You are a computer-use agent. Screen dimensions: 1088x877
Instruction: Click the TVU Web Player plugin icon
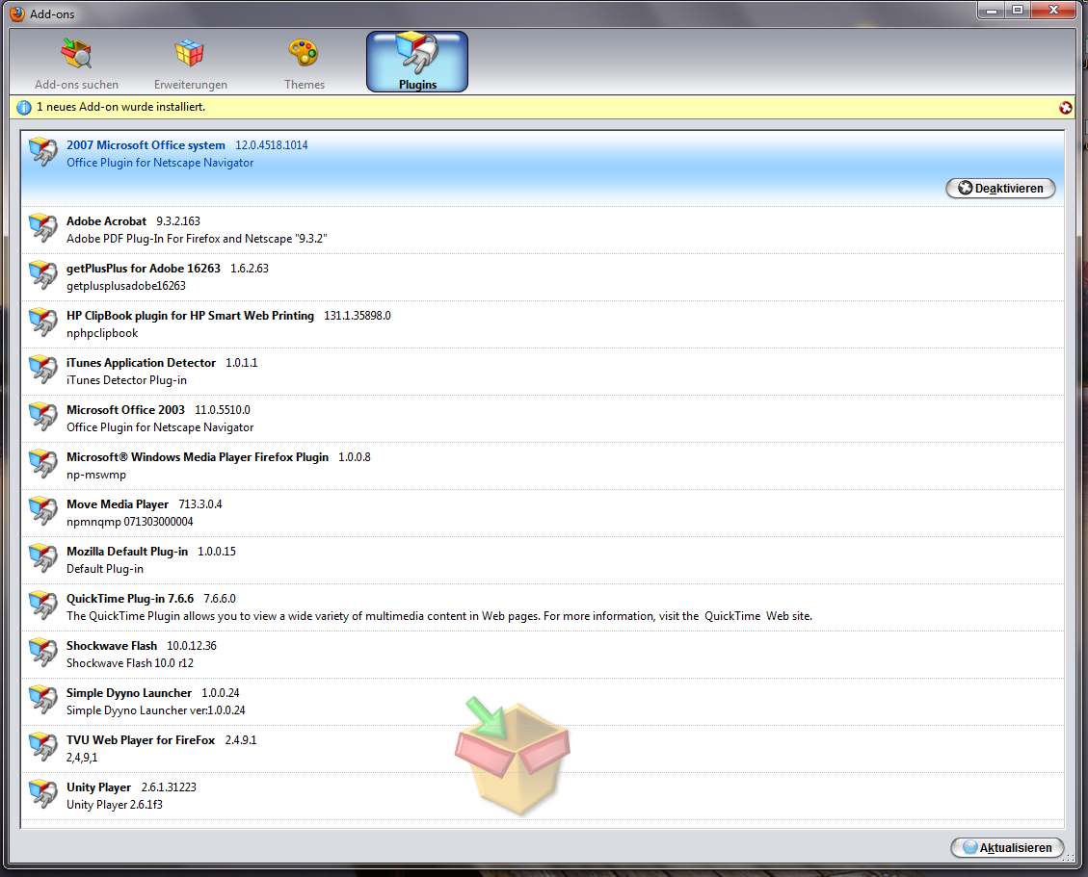point(43,746)
